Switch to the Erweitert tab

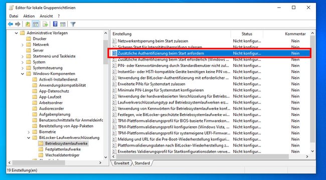[122, 163]
